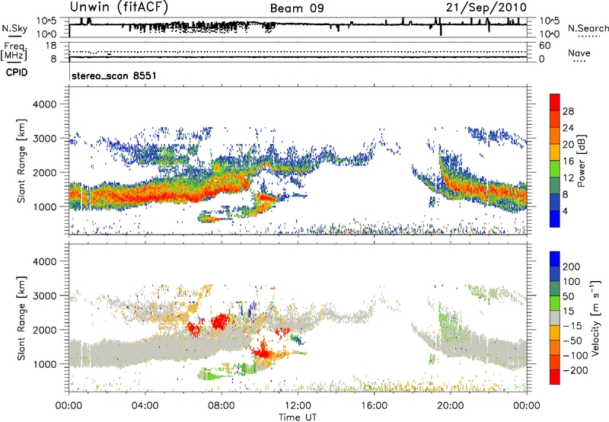Pick the orange −50 to −100 velocity swatch
This screenshot has width=609, height=422.
click(x=555, y=347)
